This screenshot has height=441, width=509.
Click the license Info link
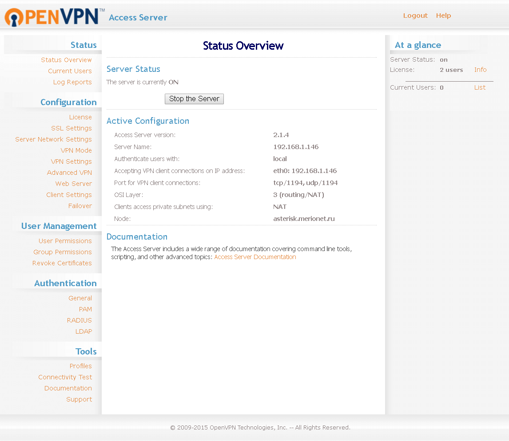click(481, 70)
